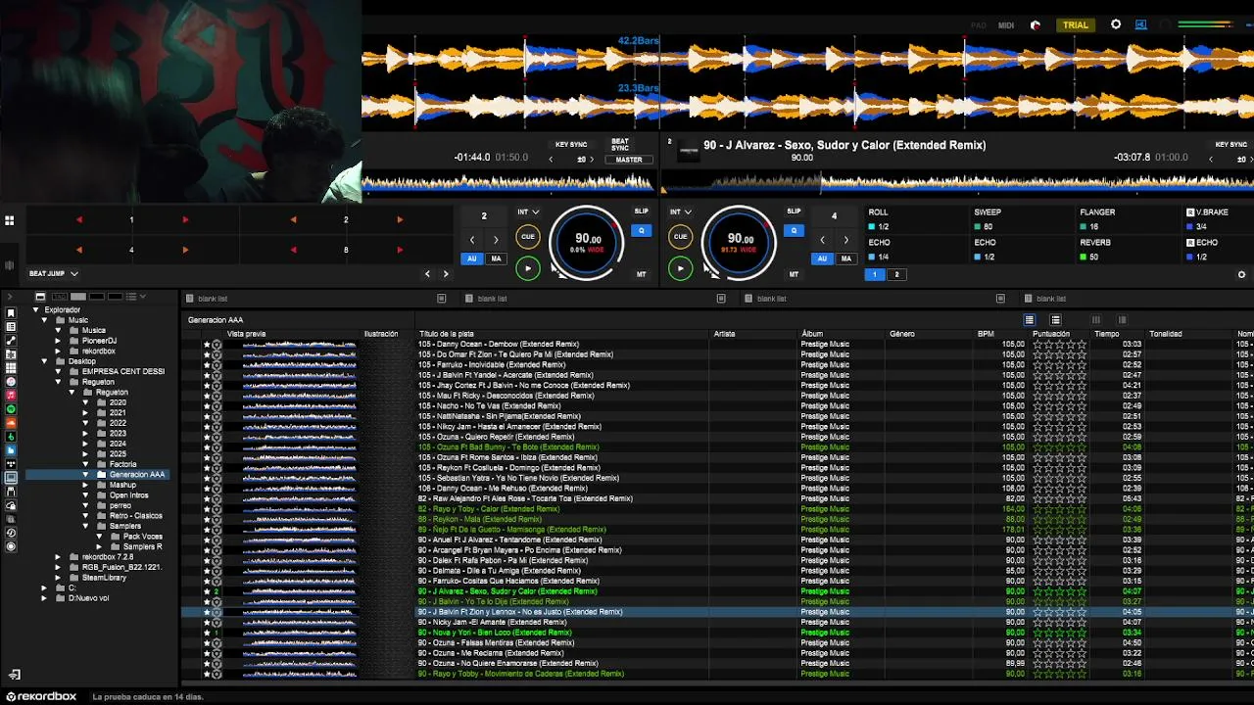Collapse the Explorador tree node
1254x705 pixels.
36,309
